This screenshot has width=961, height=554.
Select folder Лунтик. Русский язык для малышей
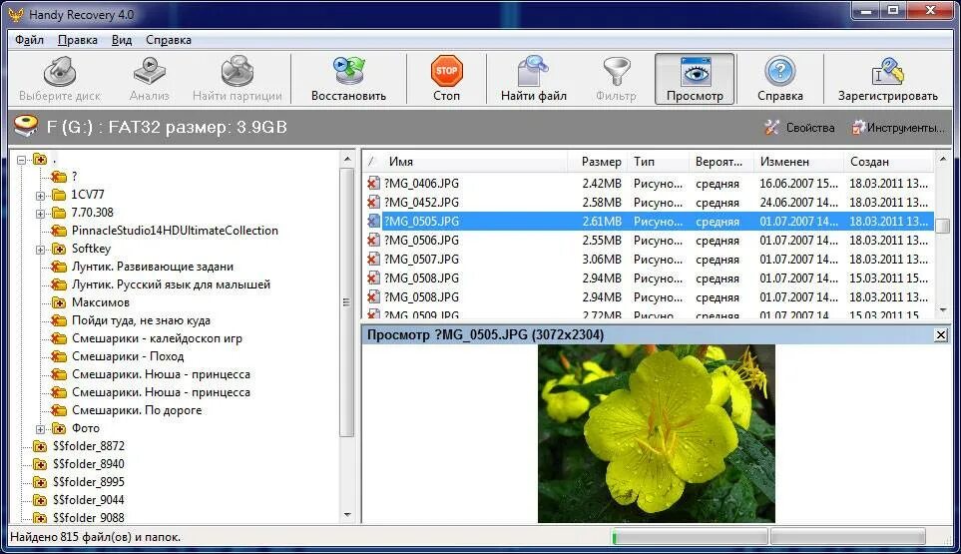pos(171,284)
